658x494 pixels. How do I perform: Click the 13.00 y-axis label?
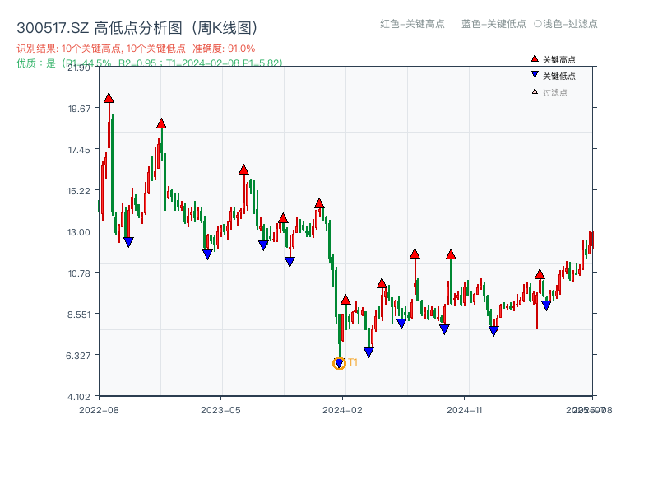point(79,232)
